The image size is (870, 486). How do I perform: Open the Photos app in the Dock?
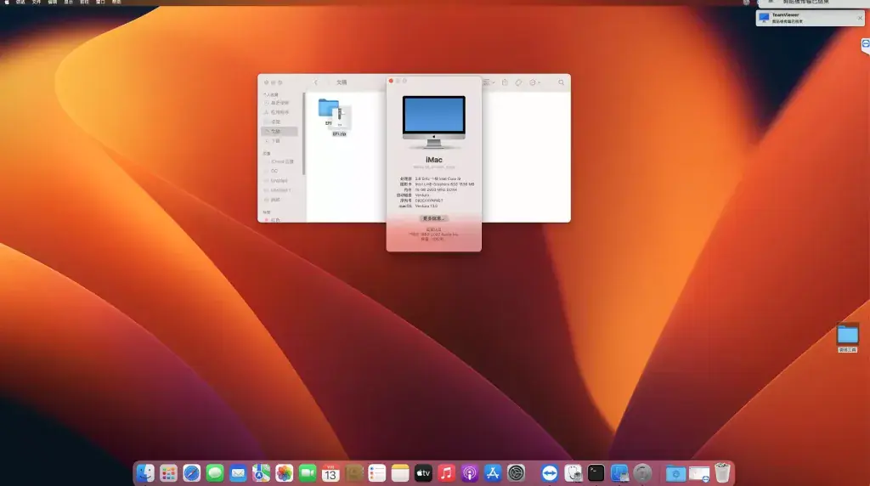[x=284, y=473]
